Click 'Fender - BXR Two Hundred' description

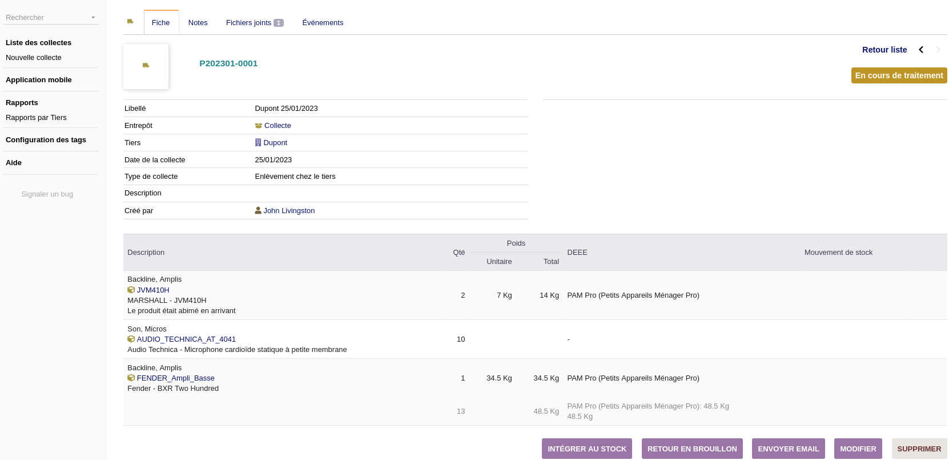(x=173, y=389)
